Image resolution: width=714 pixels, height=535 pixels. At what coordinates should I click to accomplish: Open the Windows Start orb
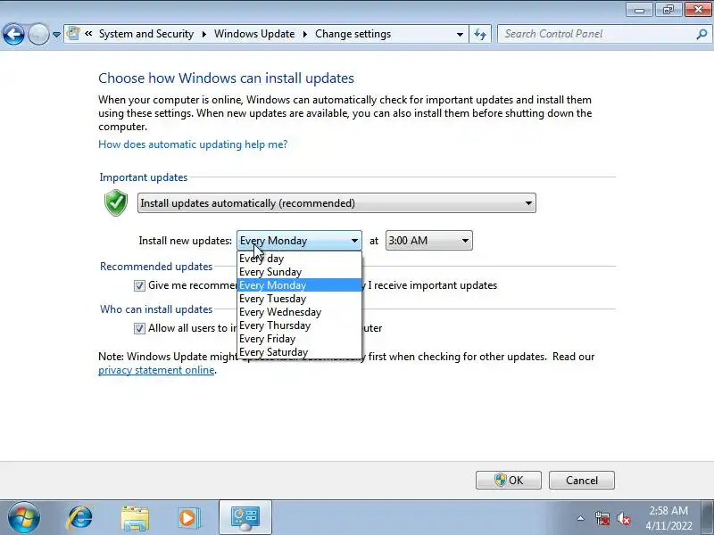24,517
